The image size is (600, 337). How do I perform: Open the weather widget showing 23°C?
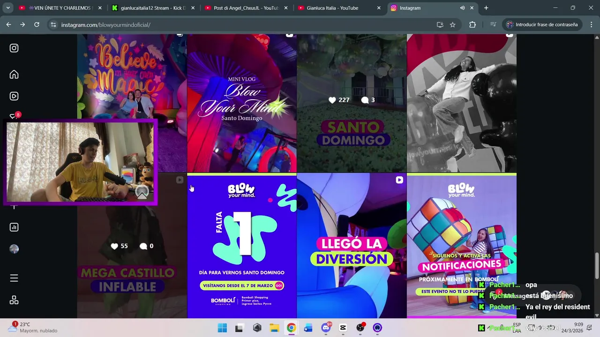(x=33, y=327)
